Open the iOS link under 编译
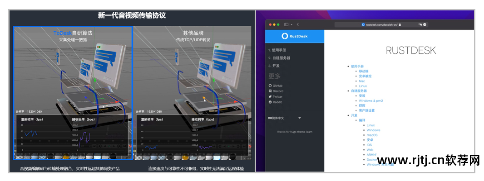 369,145
